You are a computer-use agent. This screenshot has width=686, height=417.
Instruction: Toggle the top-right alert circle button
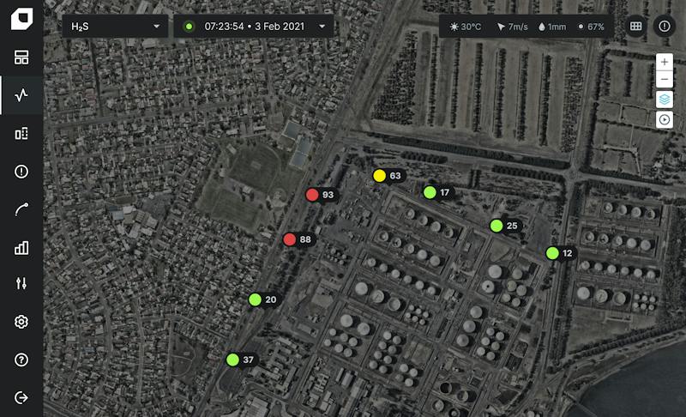point(664,27)
